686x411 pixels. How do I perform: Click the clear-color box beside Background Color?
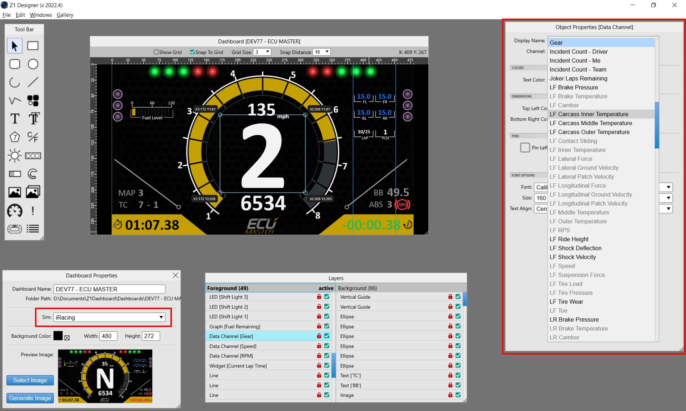pyautogui.click(x=67, y=338)
